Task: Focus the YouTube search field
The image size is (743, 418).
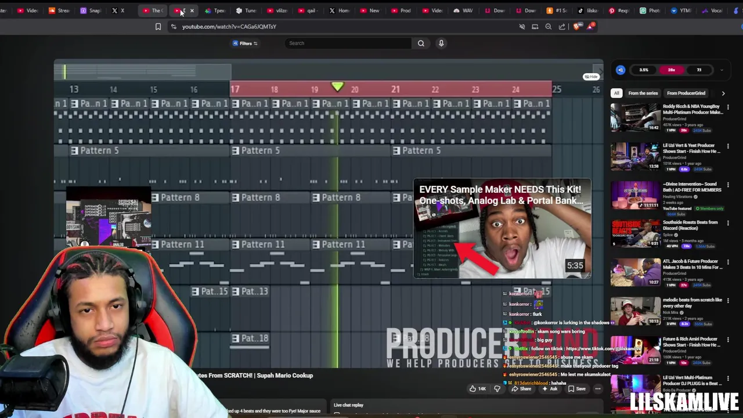Action: click(348, 43)
